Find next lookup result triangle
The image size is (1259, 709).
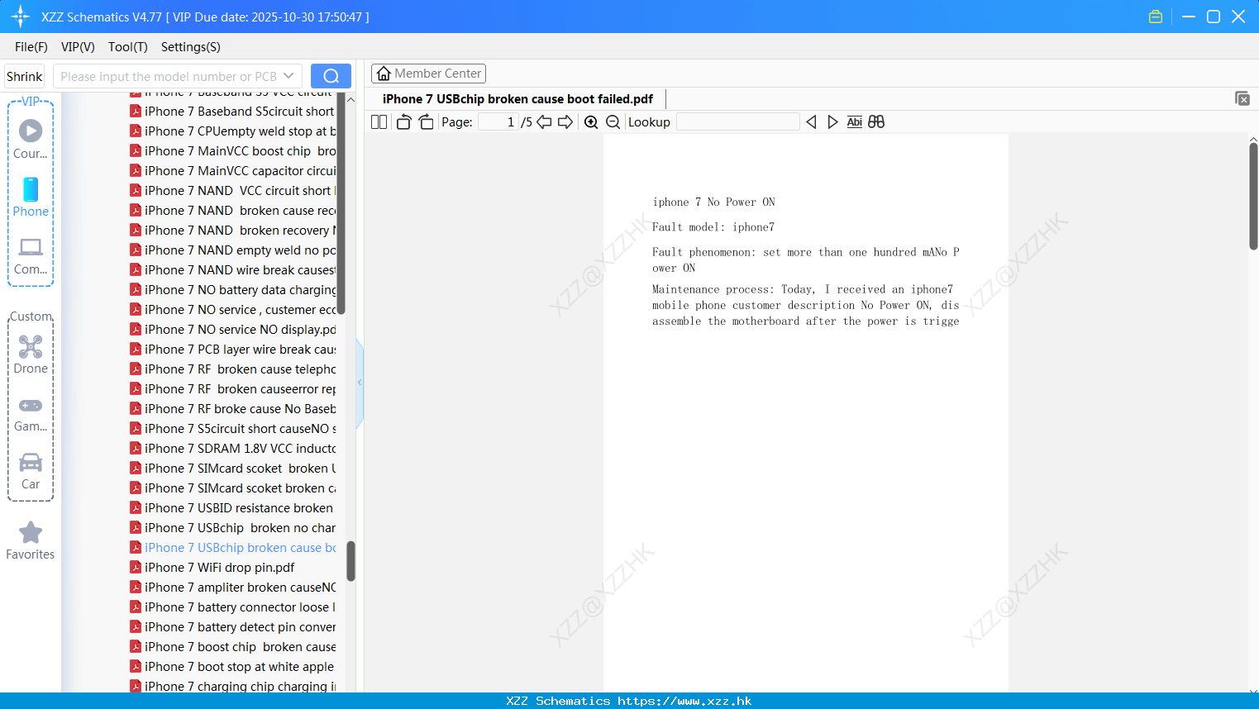832,122
